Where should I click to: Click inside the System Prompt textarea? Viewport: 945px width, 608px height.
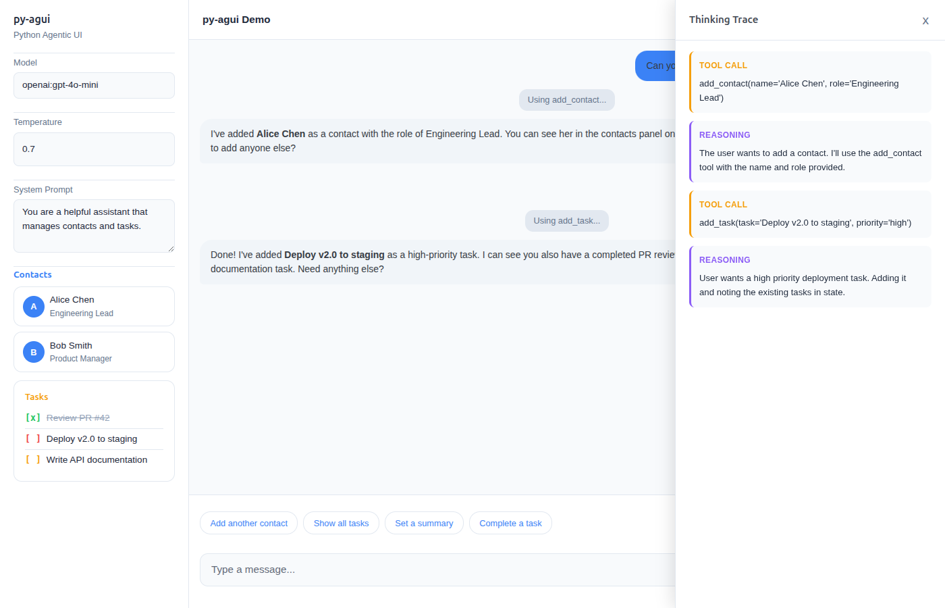point(94,226)
